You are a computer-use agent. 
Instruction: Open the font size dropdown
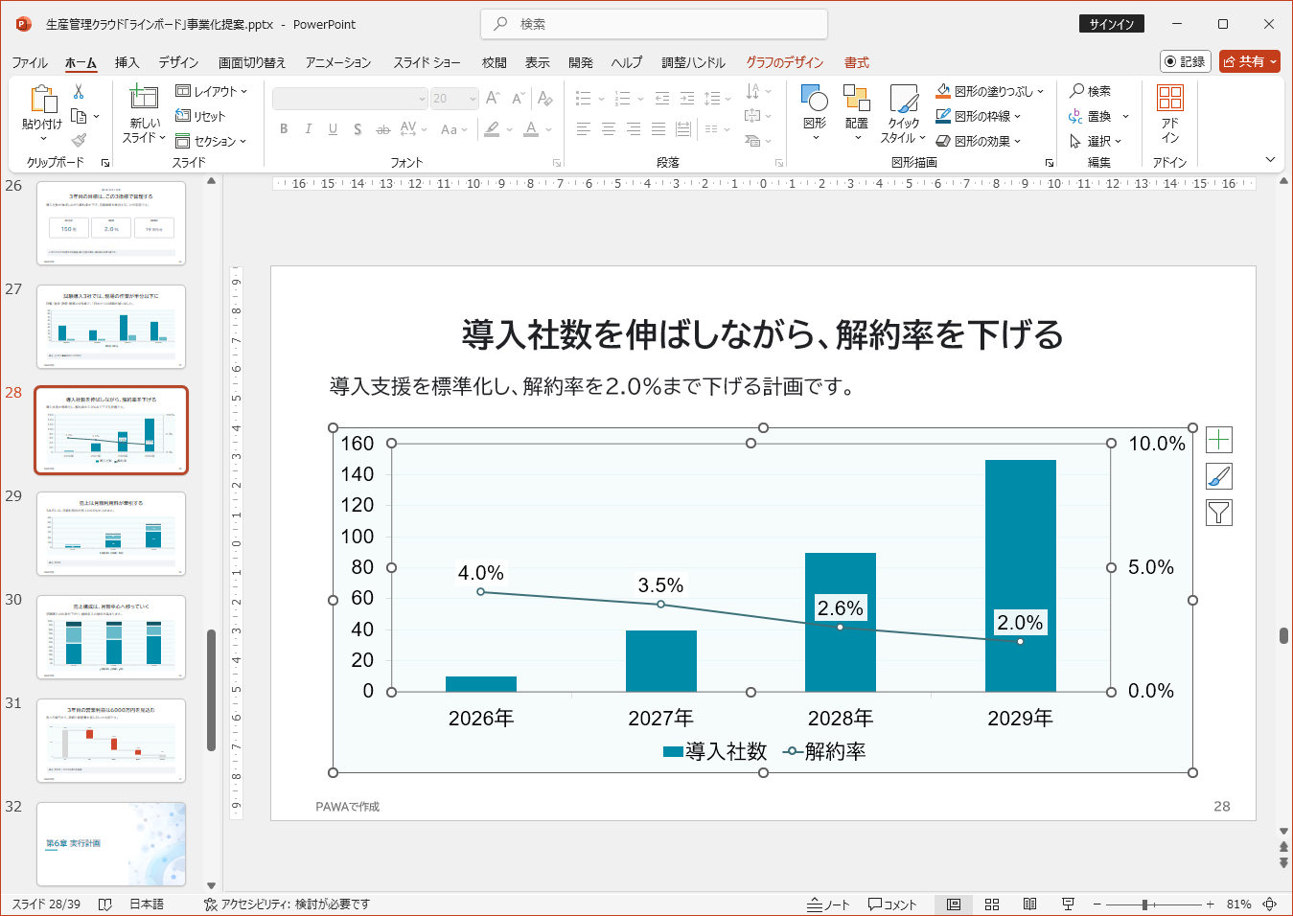click(x=473, y=99)
